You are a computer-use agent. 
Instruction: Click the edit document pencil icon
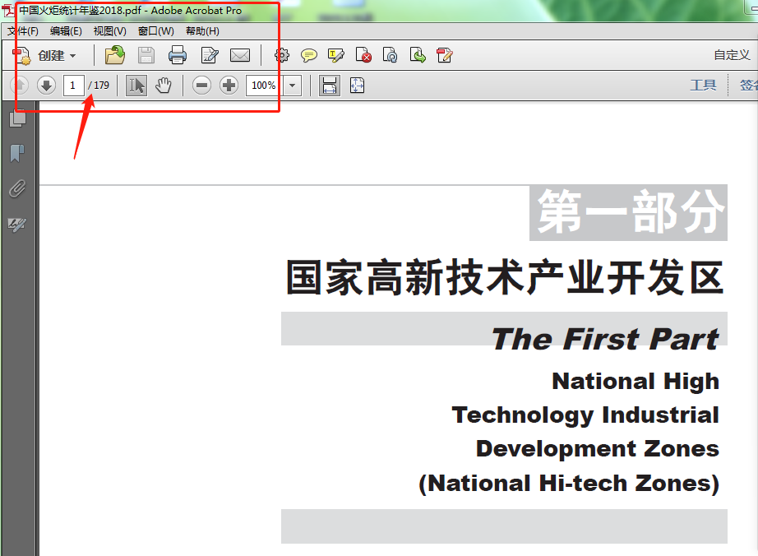coord(210,55)
